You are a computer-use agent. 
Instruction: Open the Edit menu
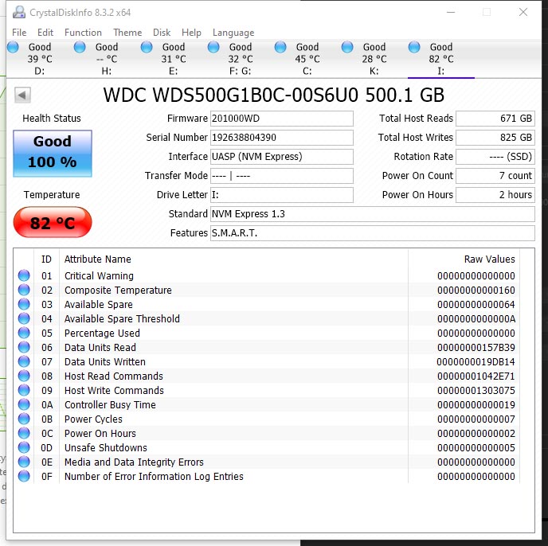pos(45,33)
